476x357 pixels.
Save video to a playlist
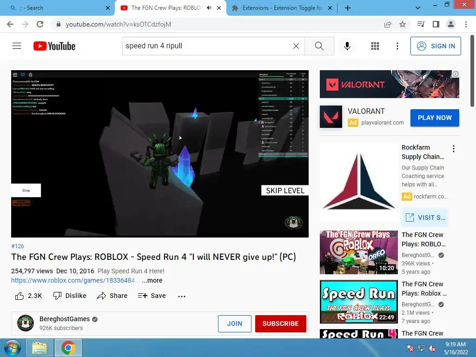[152, 296]
